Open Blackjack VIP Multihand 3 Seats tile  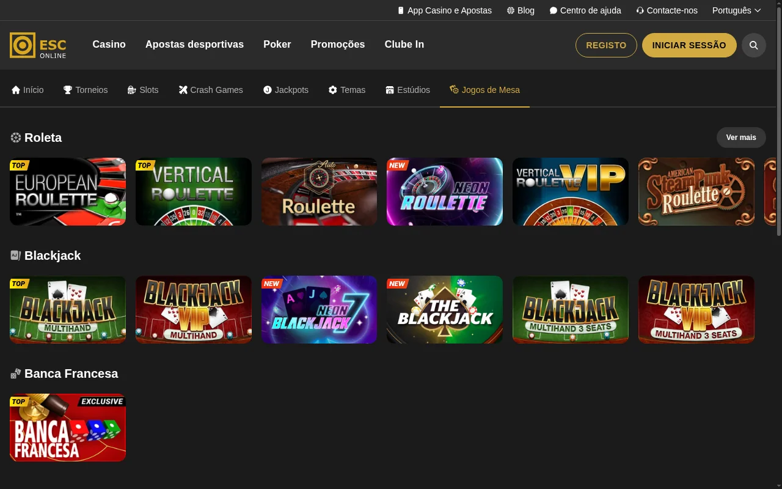(x=696, y=309)
